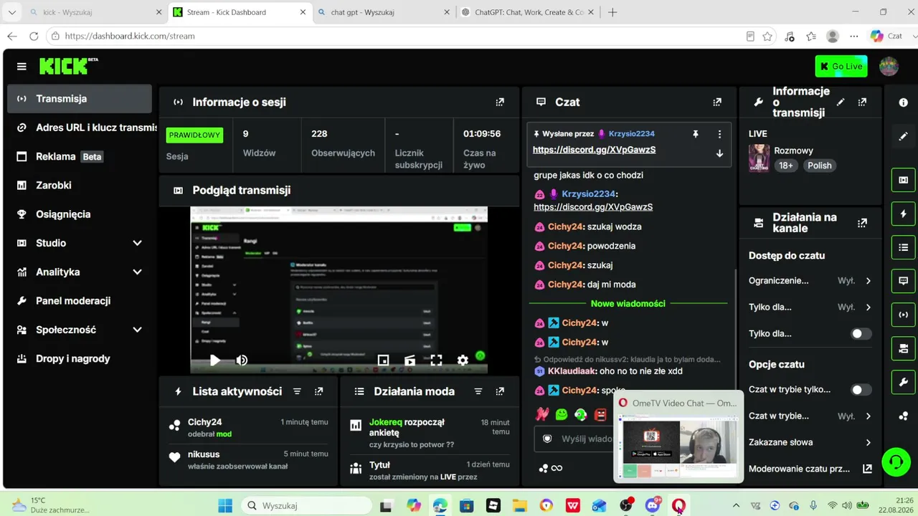Open the Transmisja sidebar page

80,99
